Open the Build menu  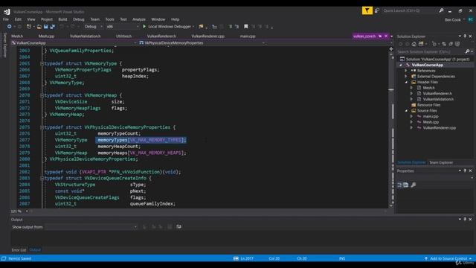pyautogui.click(x=62, y=19)
